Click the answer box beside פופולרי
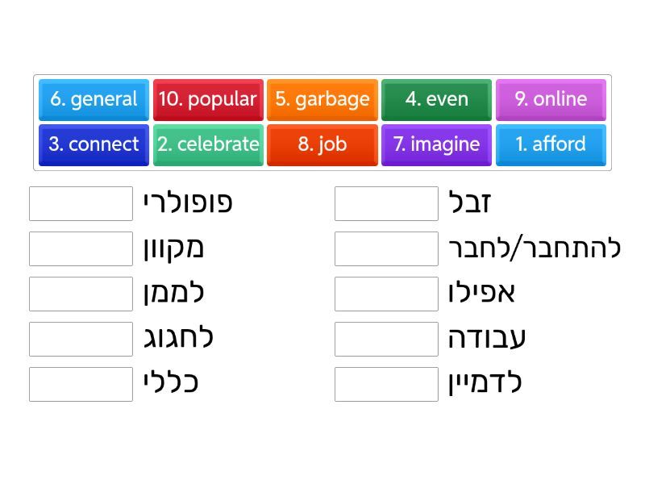The height and width of the screenshot is (484, 645). pyautogui.click(x=81, y=203)
